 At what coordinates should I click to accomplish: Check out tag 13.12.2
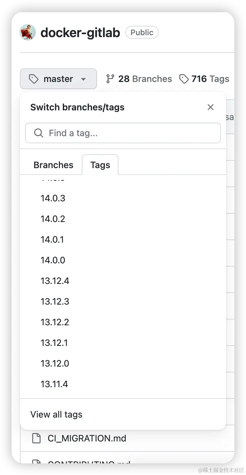tap(55, 322)
